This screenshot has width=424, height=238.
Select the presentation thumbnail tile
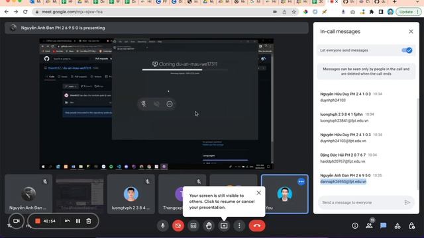click(x=79, y=194)
